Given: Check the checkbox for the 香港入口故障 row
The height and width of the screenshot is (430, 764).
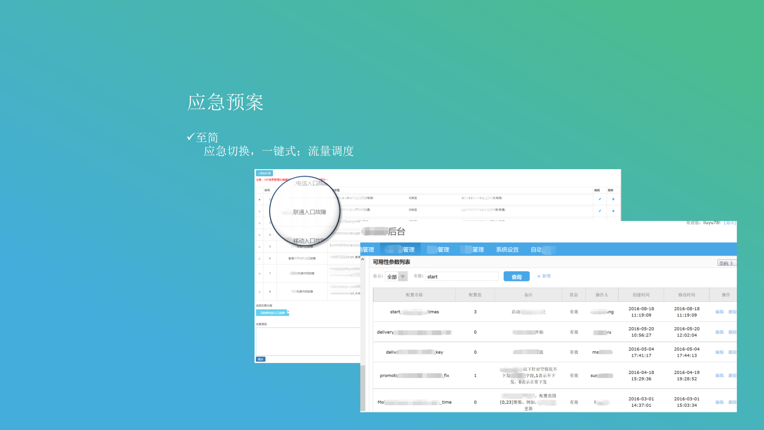Looking at the screenshot, I should click(x=260, y=258).
